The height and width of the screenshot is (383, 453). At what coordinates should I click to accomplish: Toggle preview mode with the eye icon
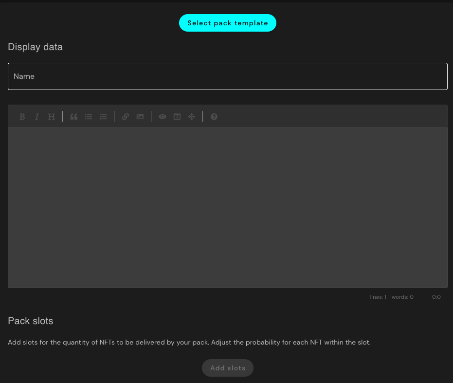point(163,117)
